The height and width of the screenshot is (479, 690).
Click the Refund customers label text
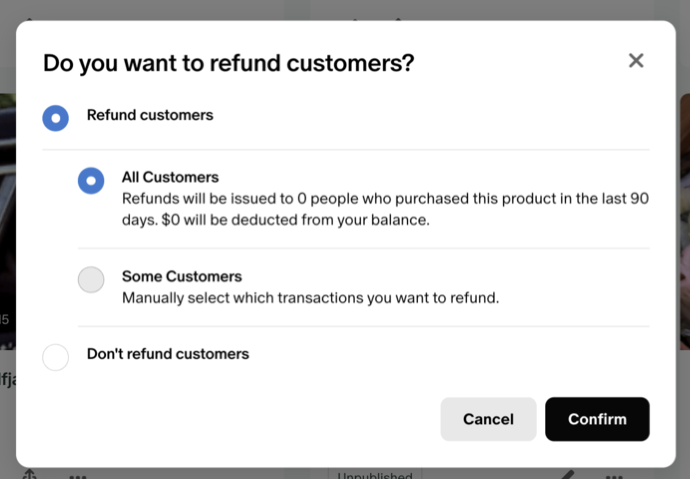(x=150, y=115)
